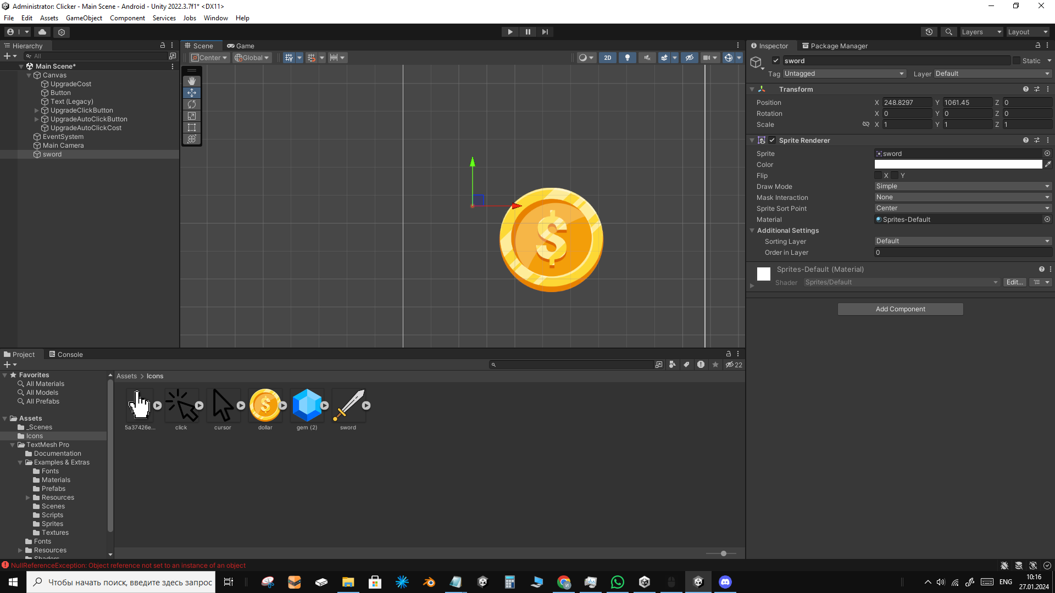Click the material Edit... button

pyautogui.click(x=1014, y=282)
